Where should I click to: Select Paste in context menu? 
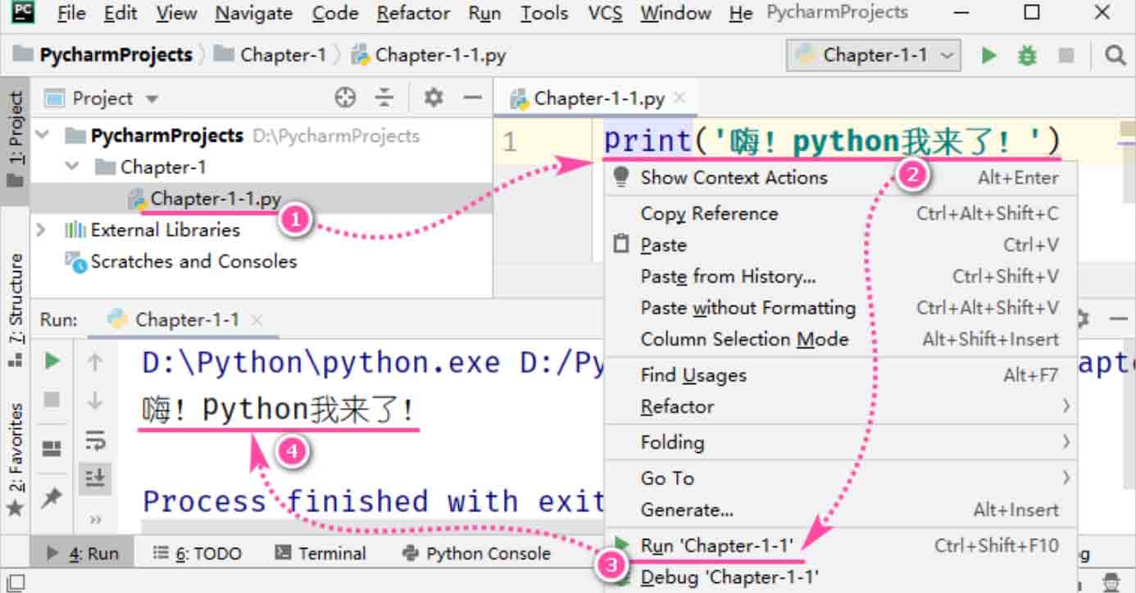coord(840,245)
